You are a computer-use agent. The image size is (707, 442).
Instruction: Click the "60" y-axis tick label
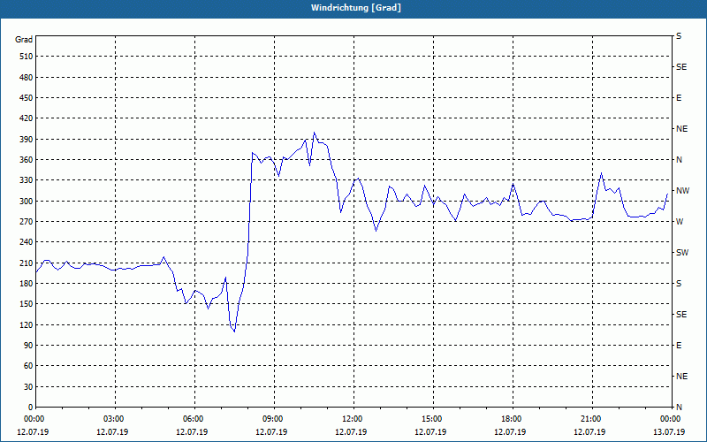pos(28,366)
